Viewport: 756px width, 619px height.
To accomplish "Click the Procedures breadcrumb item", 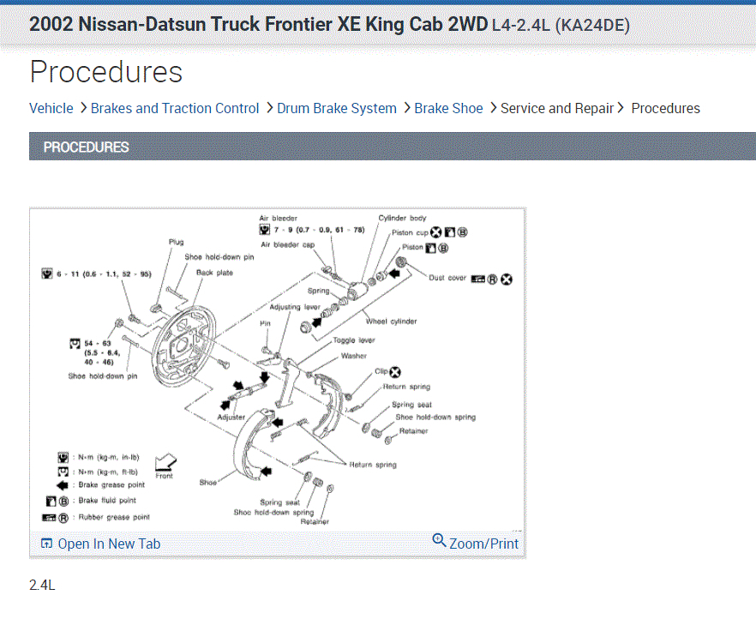I will 666,108.
